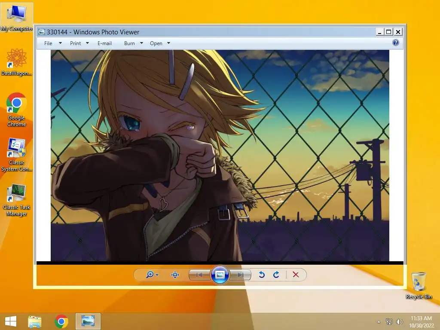Delete the photo with red X

click(x=296, y=275)
